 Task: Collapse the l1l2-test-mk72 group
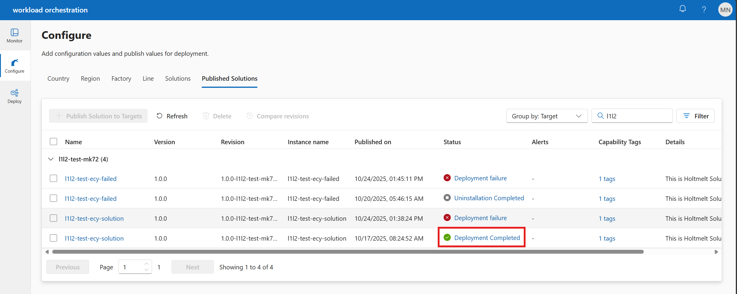pyautogui.click(x=51, y=159)
